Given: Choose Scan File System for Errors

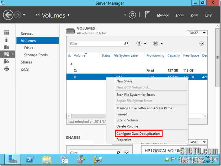Looking at the screenshot, I should pyautogui.click(x=135, y=95).
